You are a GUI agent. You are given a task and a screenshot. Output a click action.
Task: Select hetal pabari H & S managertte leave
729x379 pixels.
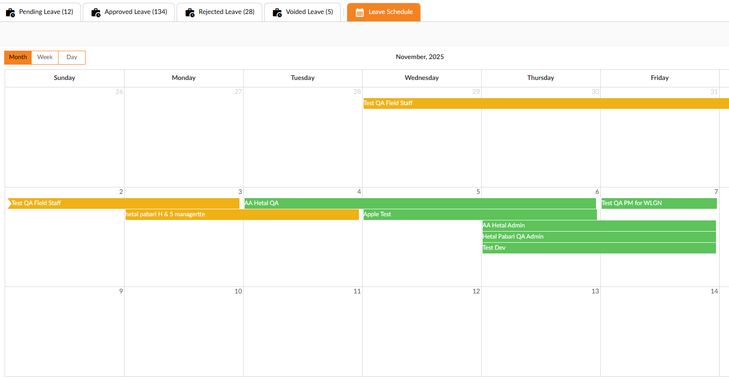pos(242,214)
